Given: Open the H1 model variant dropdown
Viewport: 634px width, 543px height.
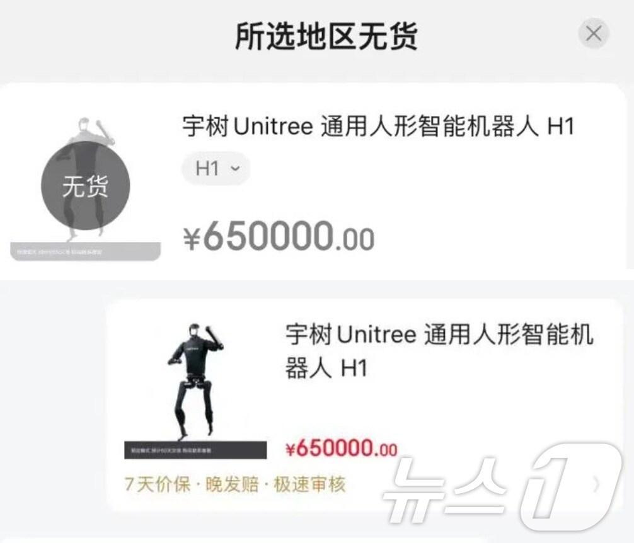Looking at the screenshot, I should pos(216,168).
